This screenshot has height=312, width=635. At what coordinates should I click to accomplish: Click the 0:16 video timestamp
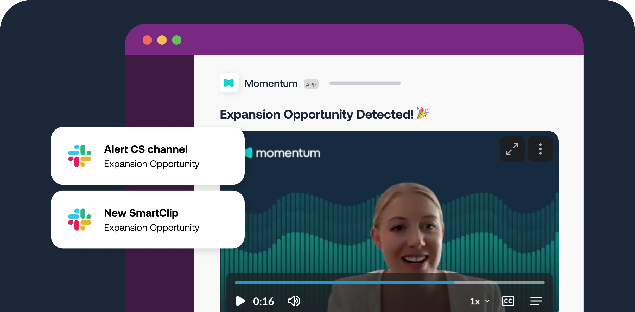[263, 302]
